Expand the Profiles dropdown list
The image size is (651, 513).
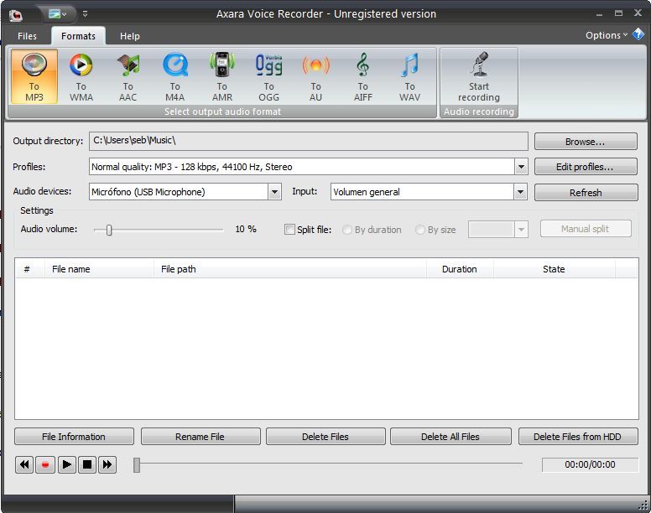521,167
